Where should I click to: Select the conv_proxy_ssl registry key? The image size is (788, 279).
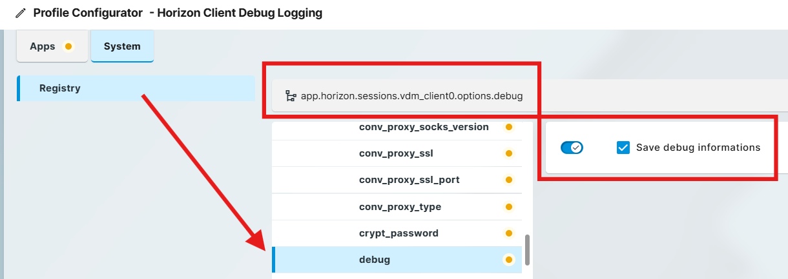[396, 153]
